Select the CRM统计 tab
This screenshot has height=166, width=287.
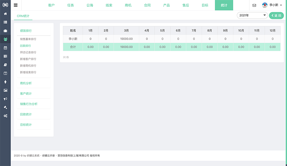[23, 16]
